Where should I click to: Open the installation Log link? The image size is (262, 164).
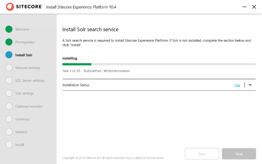click(237, 85)
